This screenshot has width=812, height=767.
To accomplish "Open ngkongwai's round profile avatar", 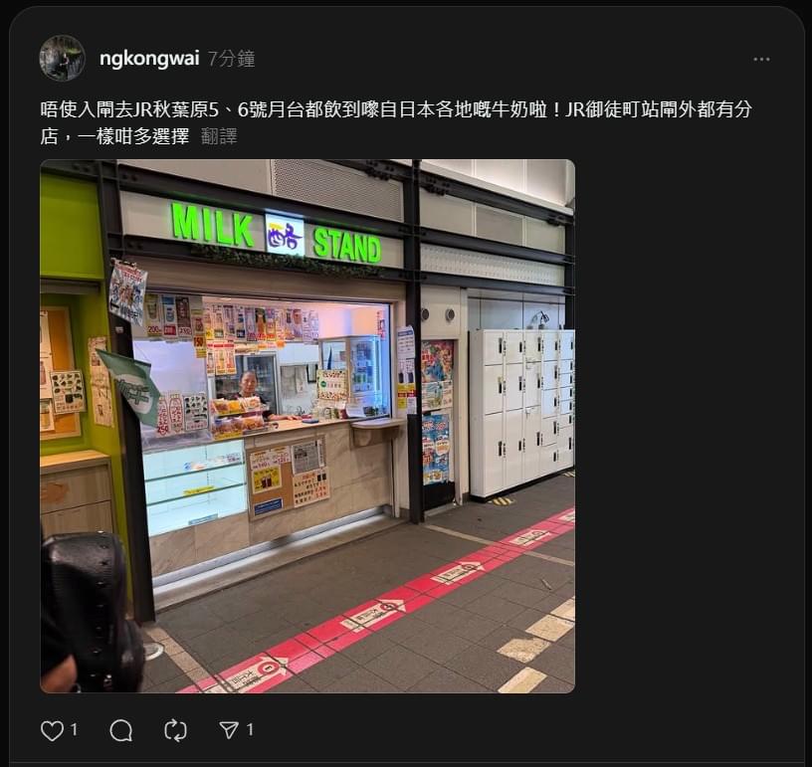I will coord(62,59).
